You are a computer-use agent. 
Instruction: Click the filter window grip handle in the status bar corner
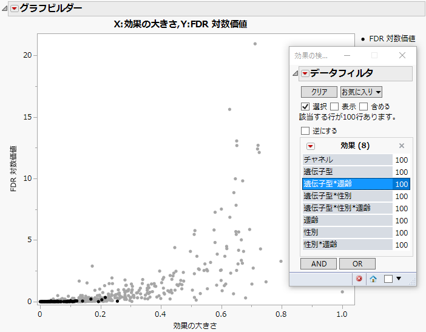[413, 282]
